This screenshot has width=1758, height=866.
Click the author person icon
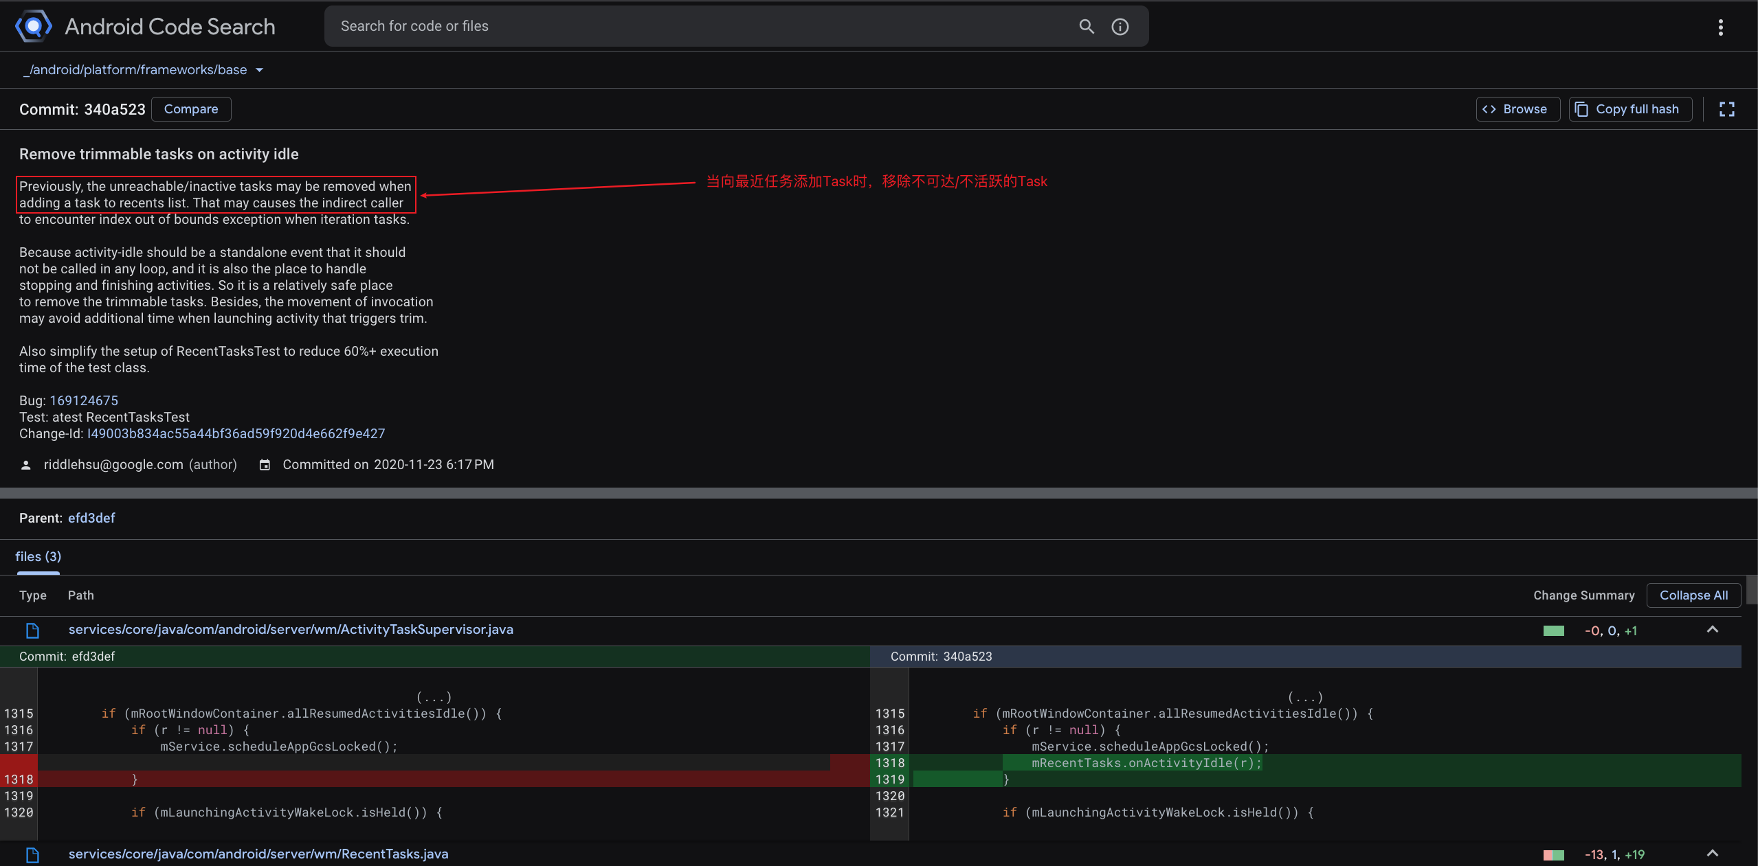[x=26, y=465]
